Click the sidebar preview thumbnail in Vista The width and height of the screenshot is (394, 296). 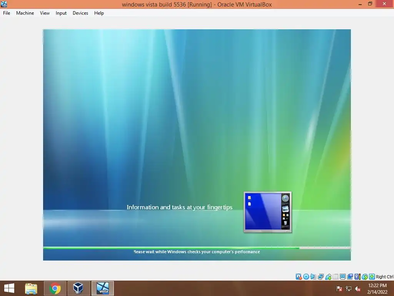pos(268,212)
